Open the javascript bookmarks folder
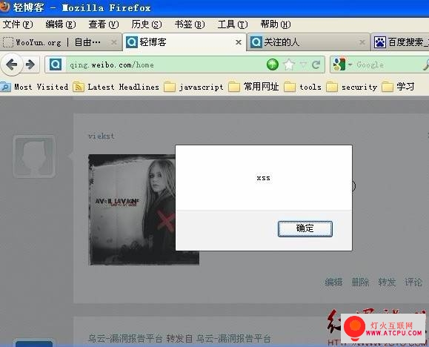The height and width of the screenshot is (347, 429). pyautogui.click(x=193, y=87)
